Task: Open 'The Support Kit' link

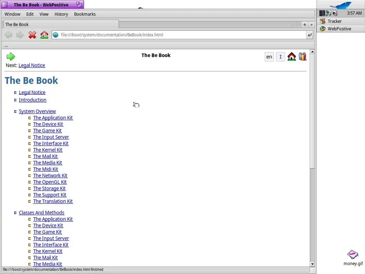Action: pyautogui.click(x=50, y=195)
